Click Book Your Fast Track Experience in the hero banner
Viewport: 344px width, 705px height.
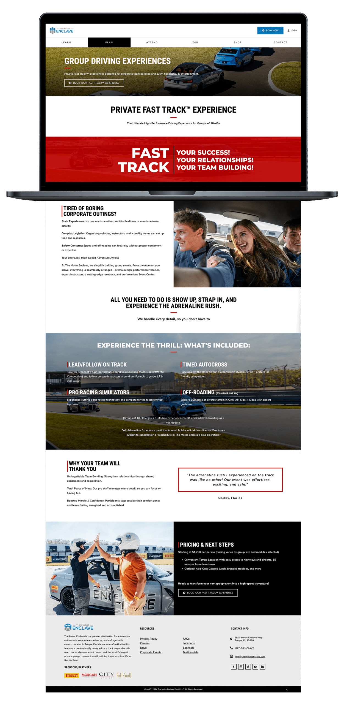(x=94, y=83)
